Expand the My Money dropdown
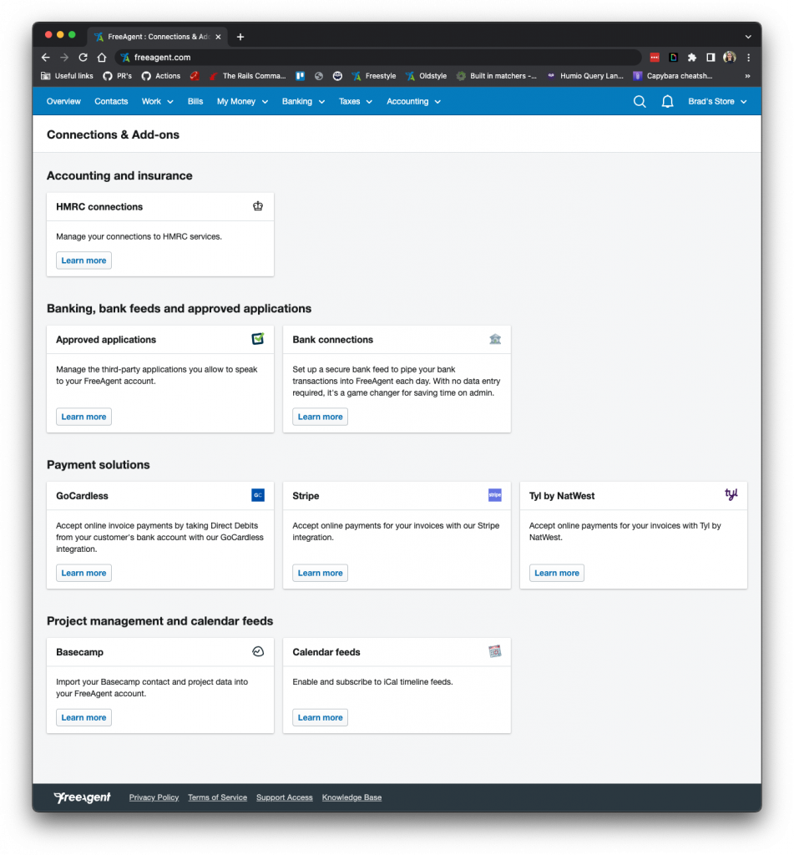Screen dimensions: 794x855 pyautogui.click(x=242, y=101)
